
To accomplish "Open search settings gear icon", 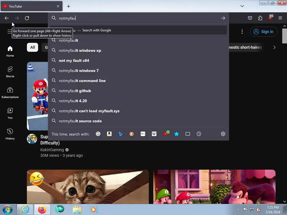I will pyautogui.click(x=223, y=134).
